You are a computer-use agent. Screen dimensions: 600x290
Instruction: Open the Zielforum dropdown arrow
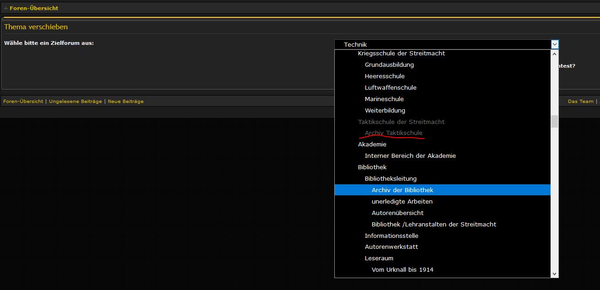click(554, 44)
